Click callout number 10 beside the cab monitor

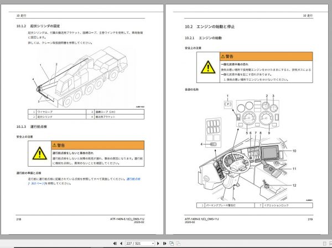point(294,151)
